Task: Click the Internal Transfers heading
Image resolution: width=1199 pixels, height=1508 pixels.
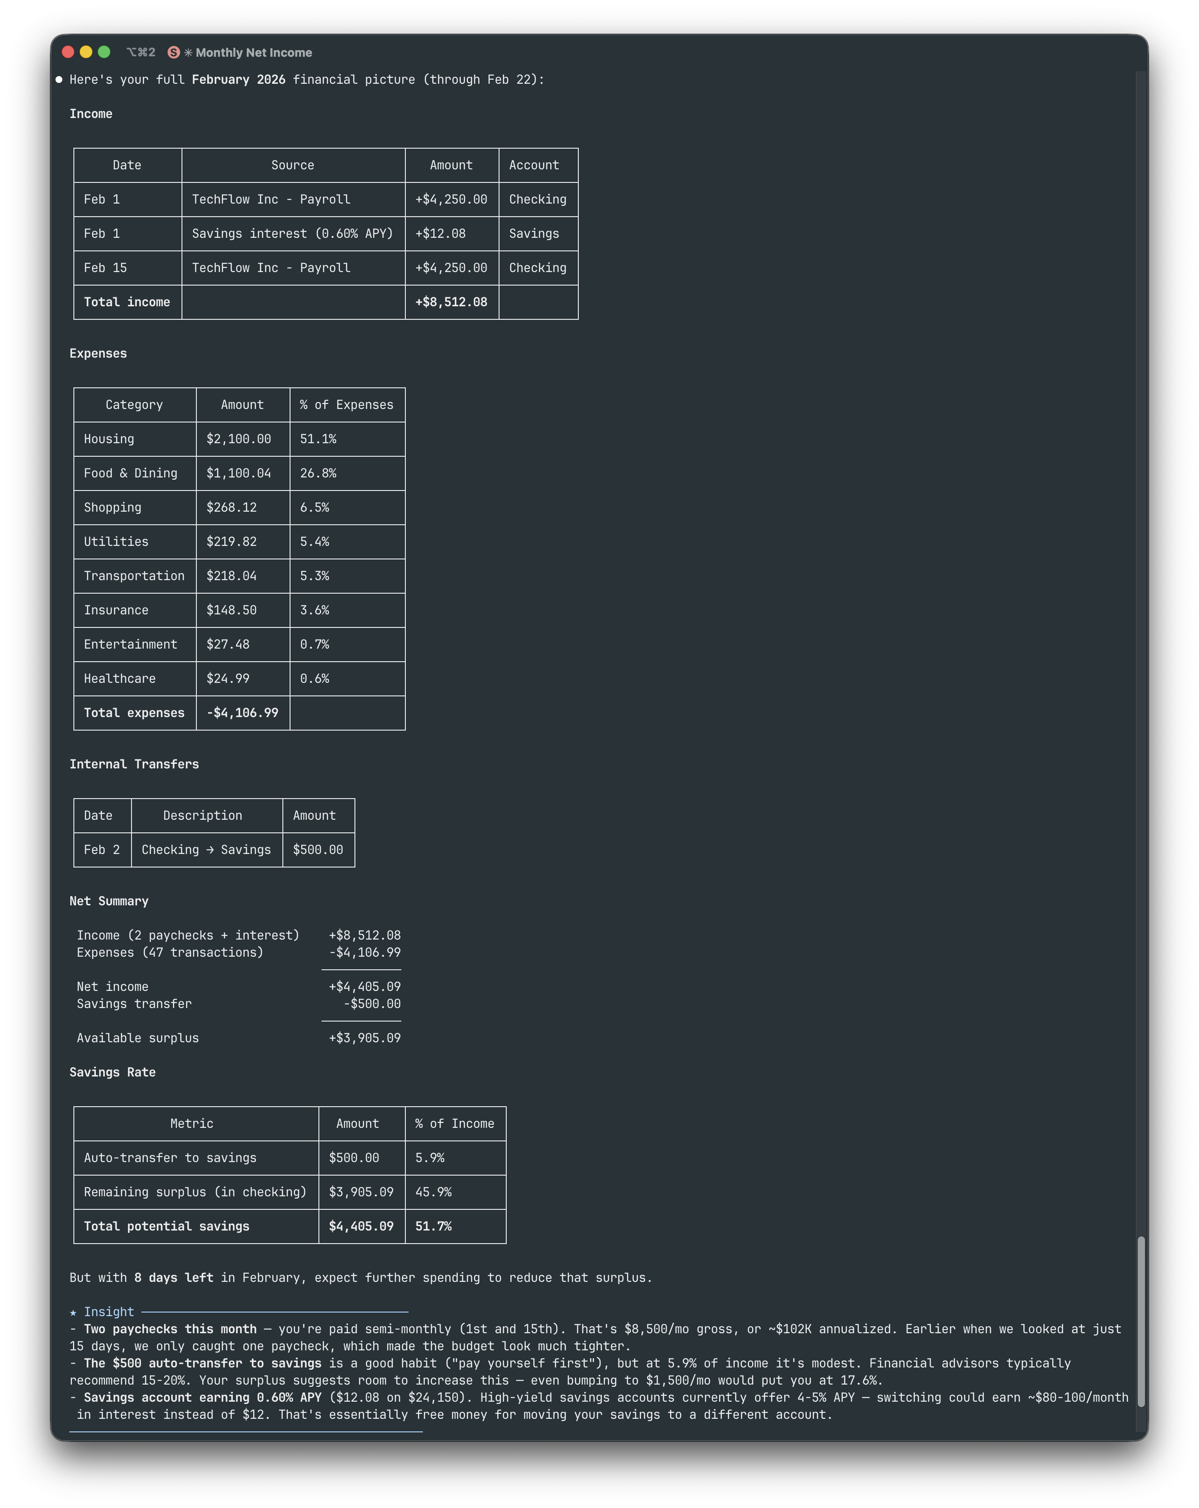Action: click(x=135, y=764)
